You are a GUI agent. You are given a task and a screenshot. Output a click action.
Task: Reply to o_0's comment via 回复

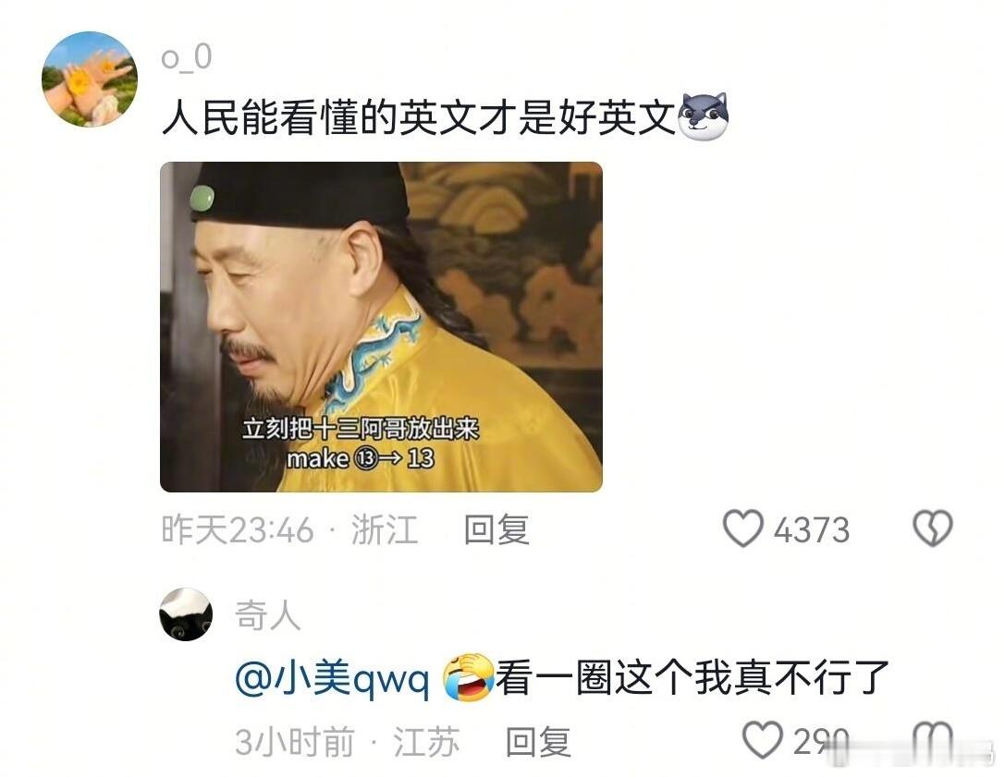click(x=496, y=529)
